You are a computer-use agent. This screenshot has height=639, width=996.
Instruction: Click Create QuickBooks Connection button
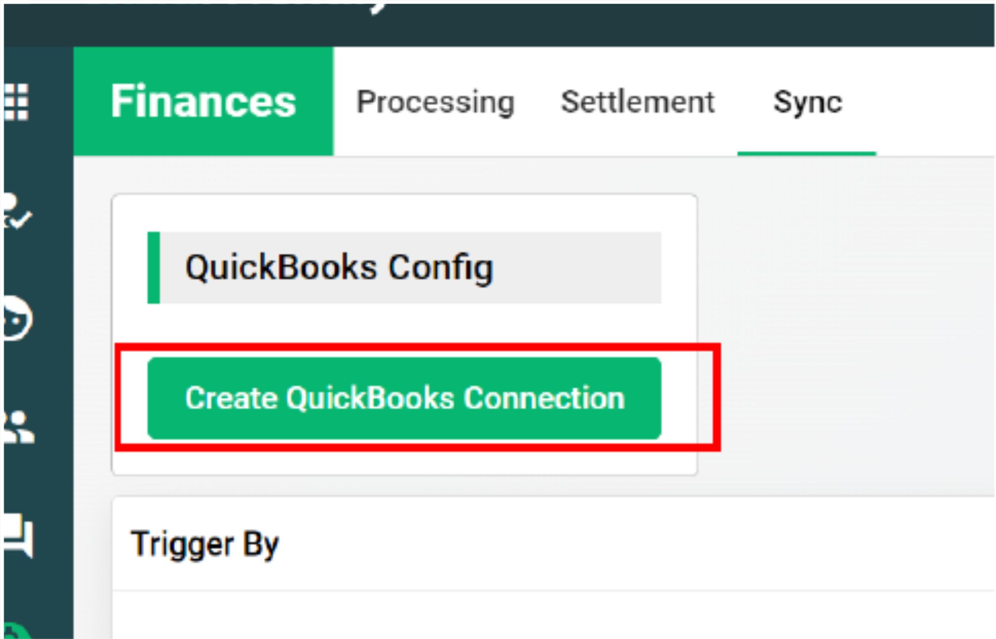click(404, 398)
